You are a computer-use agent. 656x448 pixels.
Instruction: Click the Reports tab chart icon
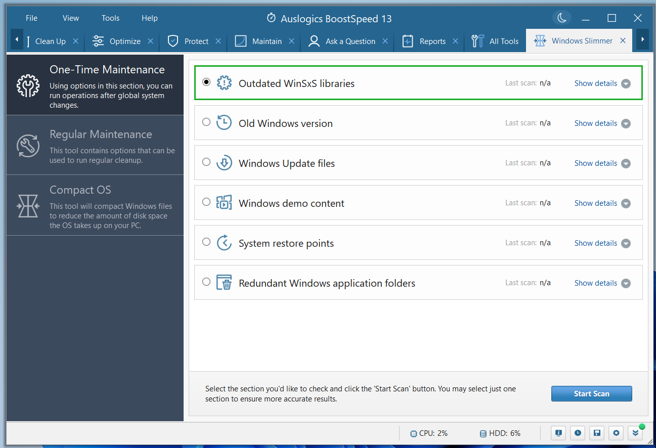pyautogui.click(x=408, y=41)
